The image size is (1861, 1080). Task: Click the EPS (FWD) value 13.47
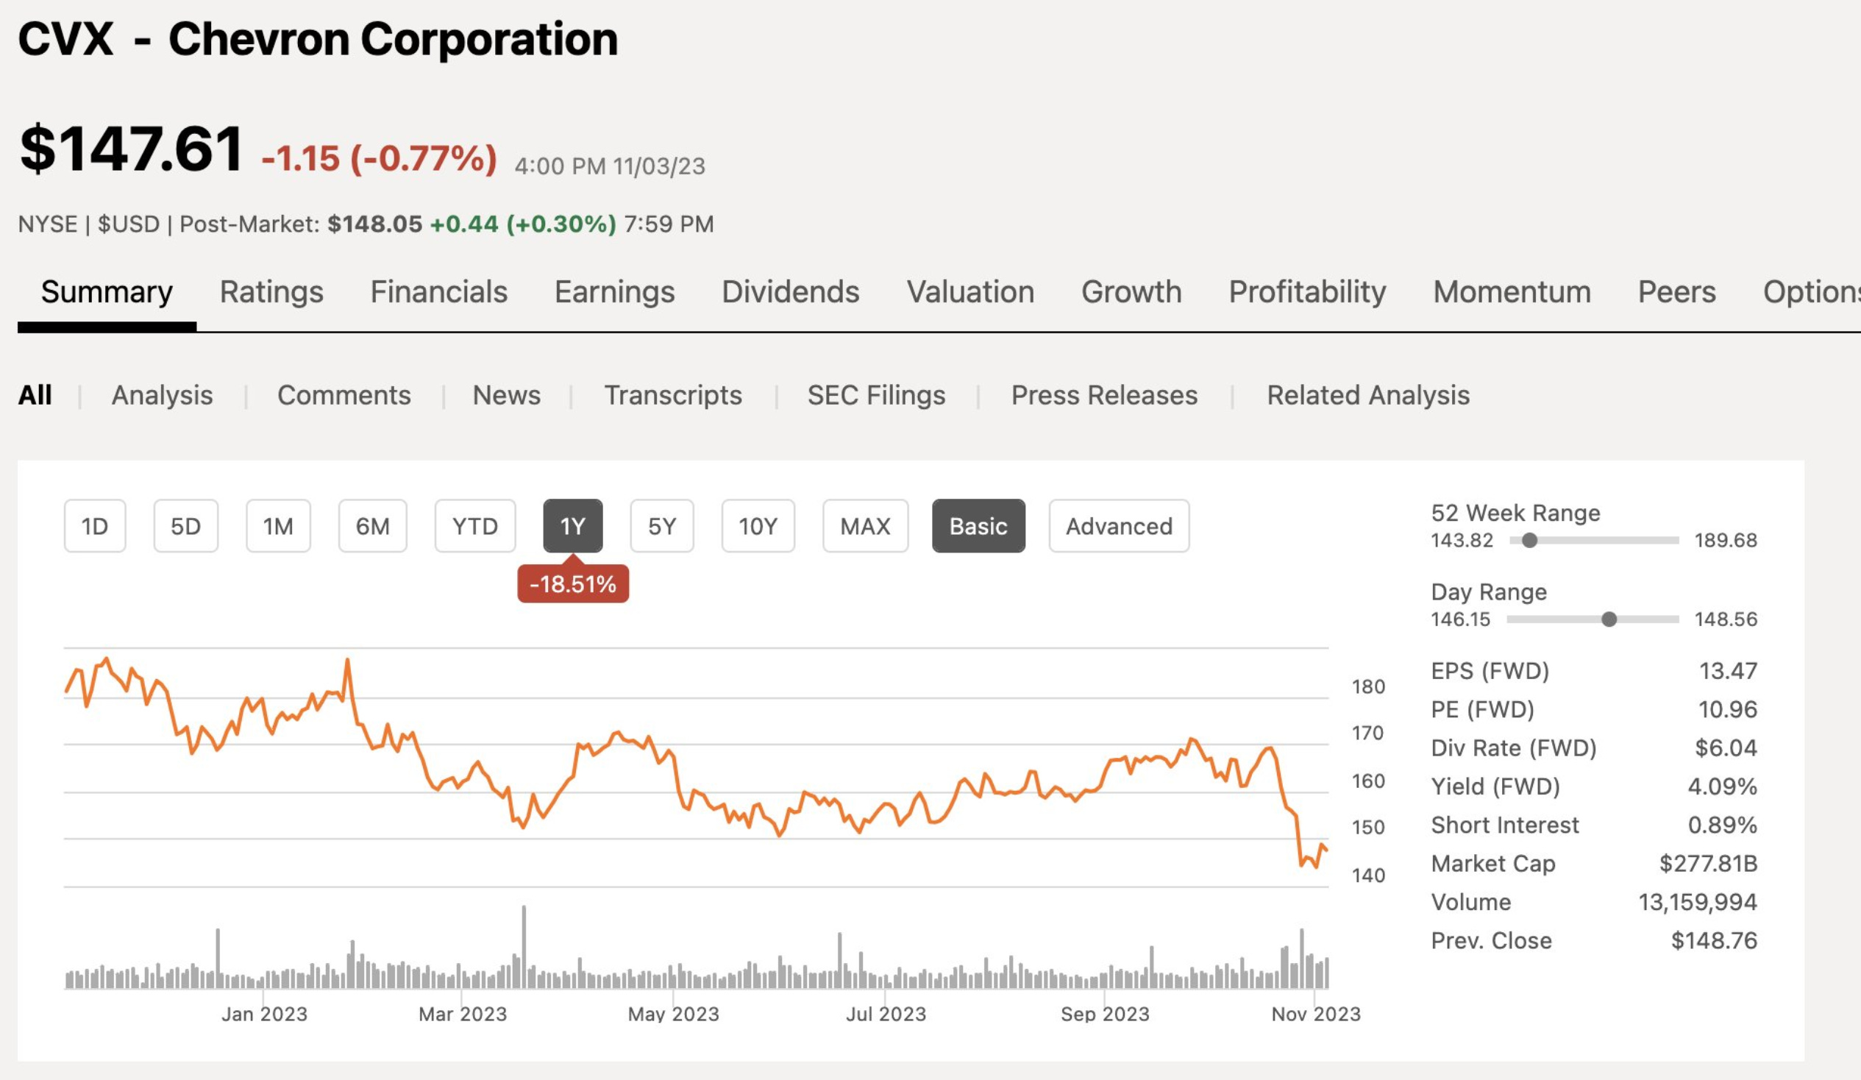1727,671
